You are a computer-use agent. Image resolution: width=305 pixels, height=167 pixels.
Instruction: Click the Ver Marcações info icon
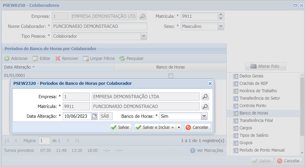[x=193, y=150]
